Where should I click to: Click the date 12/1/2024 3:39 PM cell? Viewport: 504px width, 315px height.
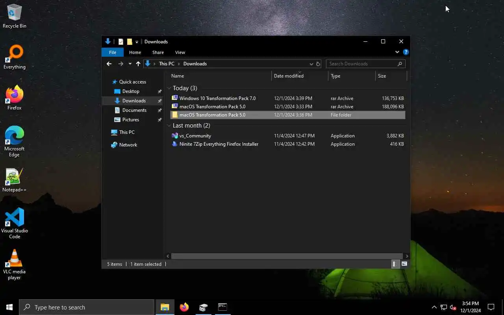coord(293,98)
